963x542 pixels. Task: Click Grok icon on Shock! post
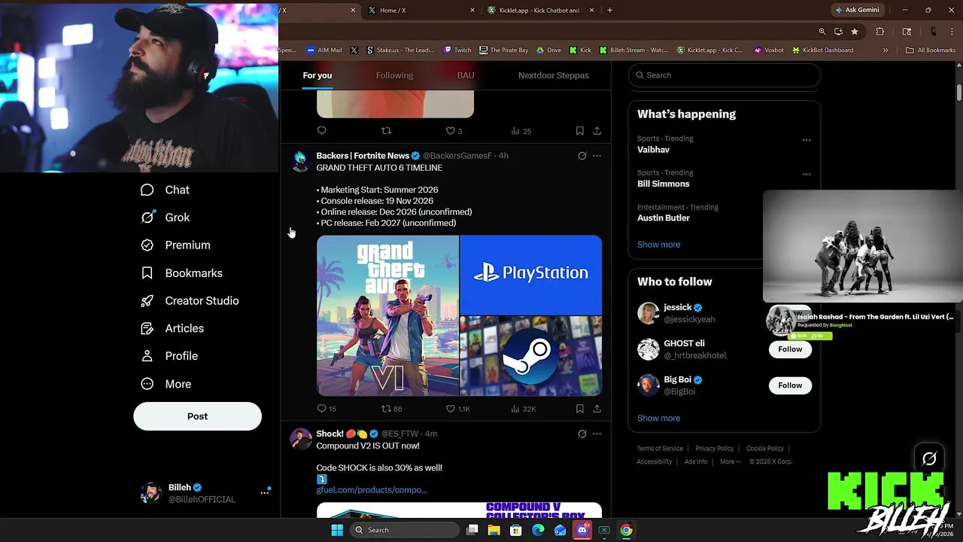(x=582, y=434)
